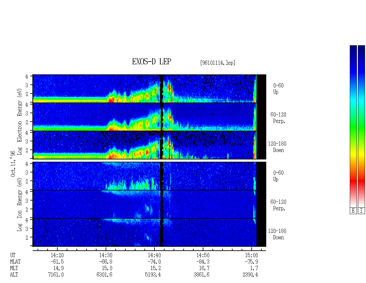The width and height of the screenshot is (366, 283).
Task: Click the ion color scale bar above I
Action: [361, 126]
